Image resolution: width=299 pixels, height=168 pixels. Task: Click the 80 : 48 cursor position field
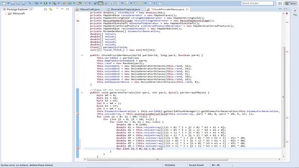[215, 165]
